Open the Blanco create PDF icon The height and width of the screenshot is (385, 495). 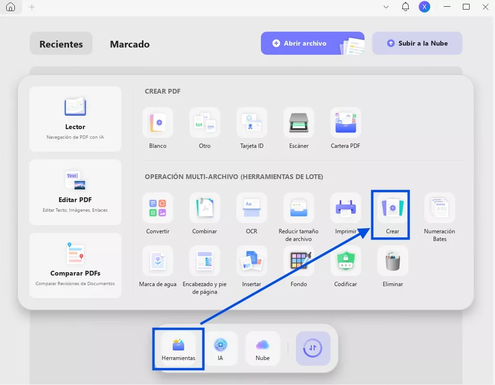[x=158, y=122]
